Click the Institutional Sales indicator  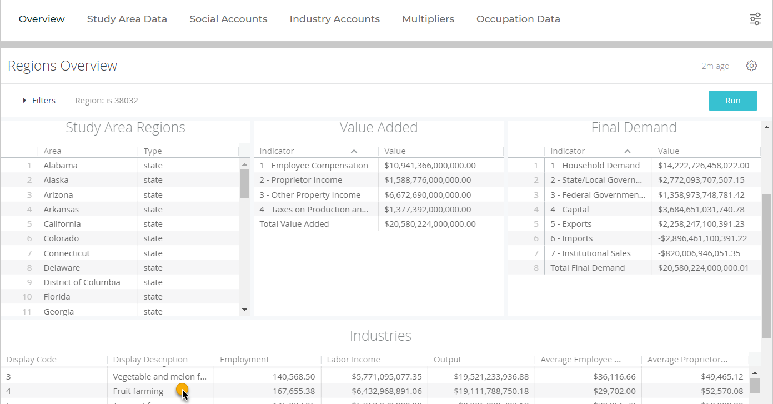tap(590, 253)
